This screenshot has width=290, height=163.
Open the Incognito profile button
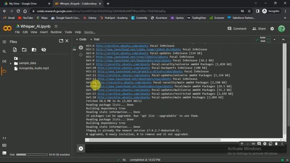pyautogui.click(x=271, y=11)
